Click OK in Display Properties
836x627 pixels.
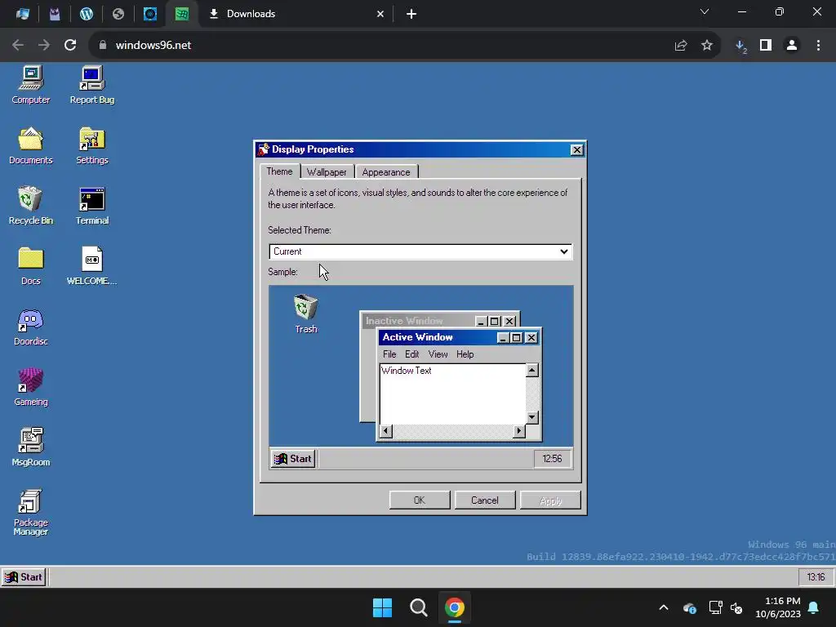tap(420, 500)
